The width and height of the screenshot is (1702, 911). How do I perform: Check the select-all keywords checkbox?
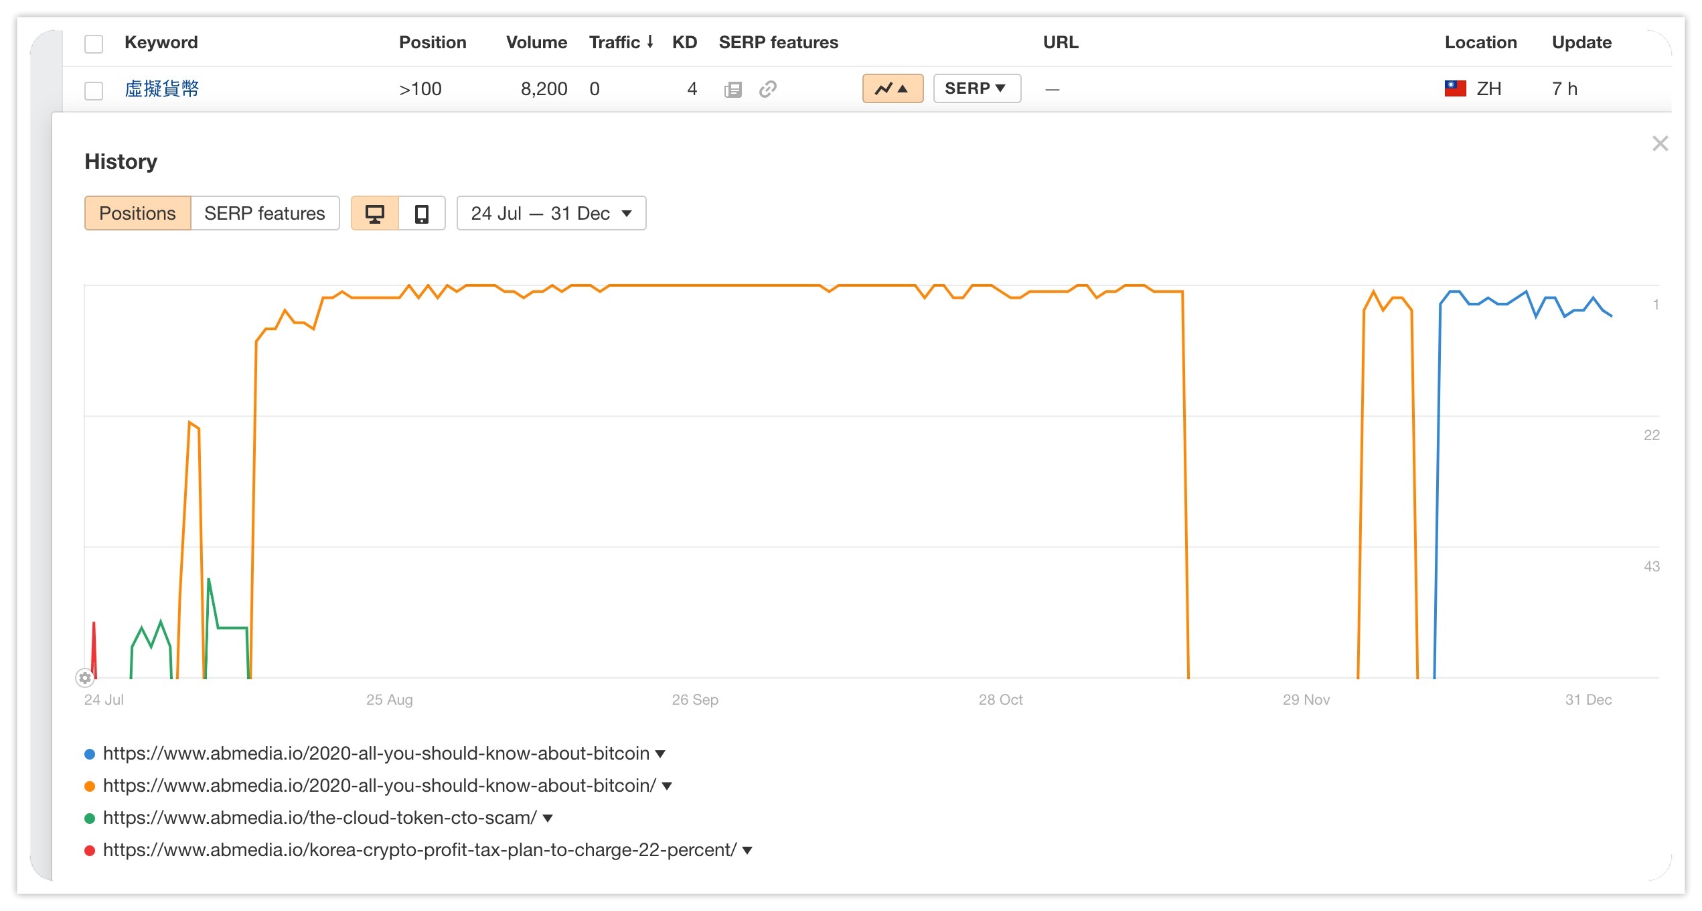94,44
